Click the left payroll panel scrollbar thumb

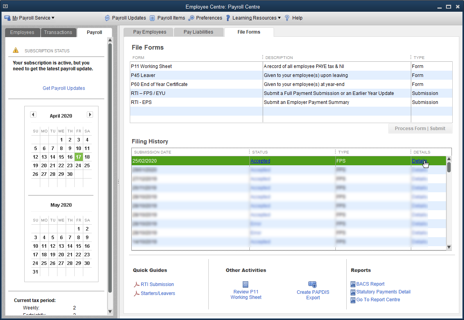(110, 167)
